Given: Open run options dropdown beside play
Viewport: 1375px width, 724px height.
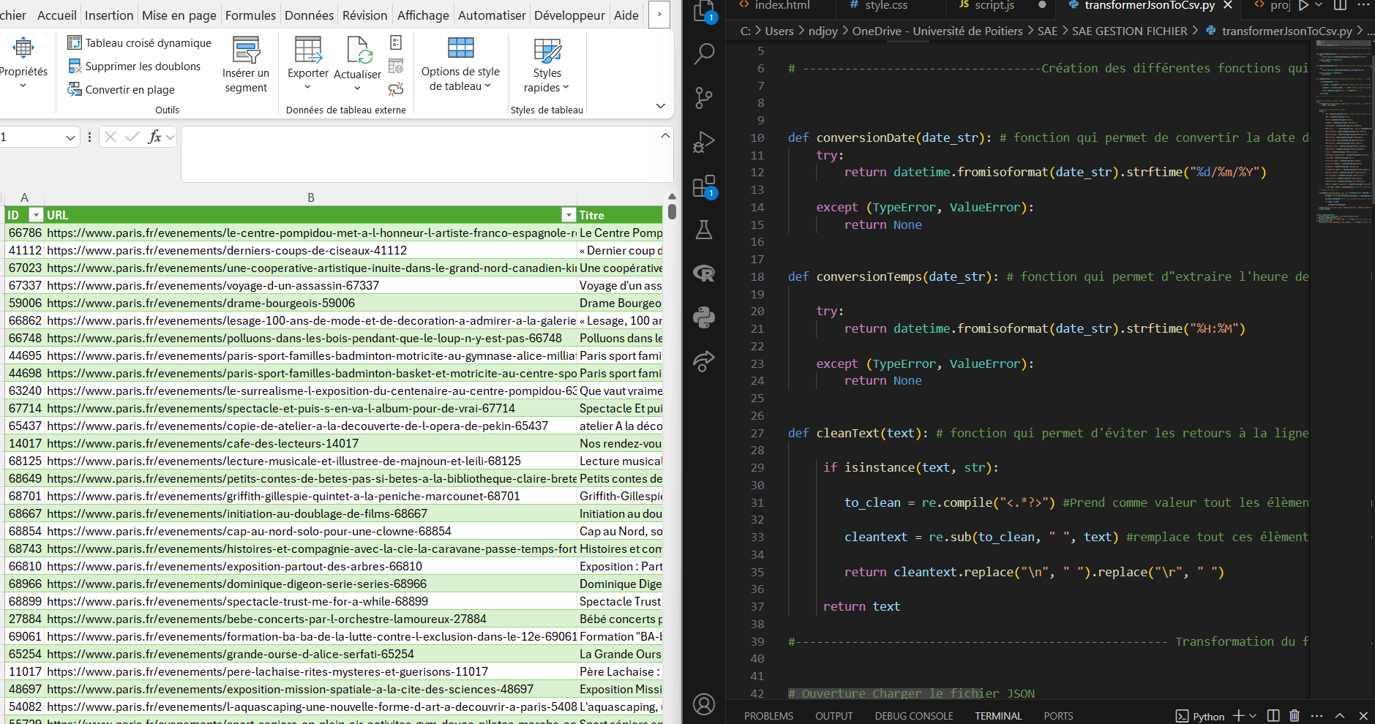Looking at the screenshot, I should point(1319,5).
